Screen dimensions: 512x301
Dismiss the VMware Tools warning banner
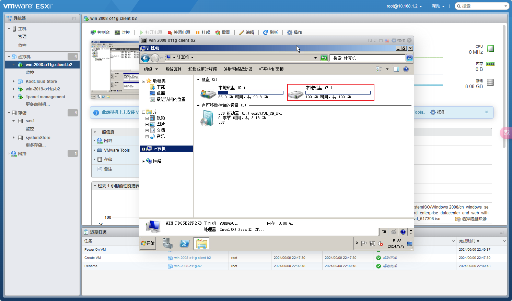[486, 112]
